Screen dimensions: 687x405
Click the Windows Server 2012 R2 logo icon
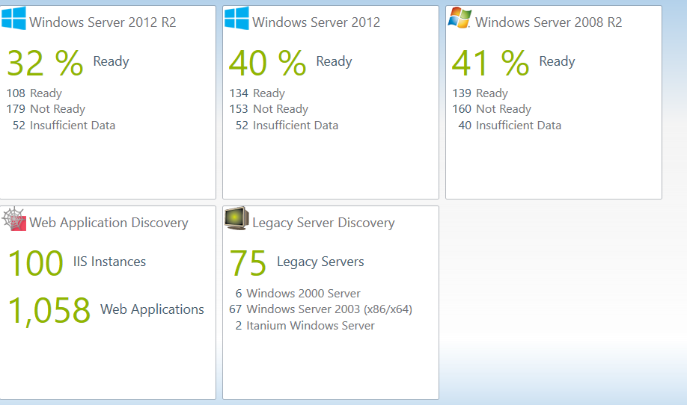[x=13, y=19]
